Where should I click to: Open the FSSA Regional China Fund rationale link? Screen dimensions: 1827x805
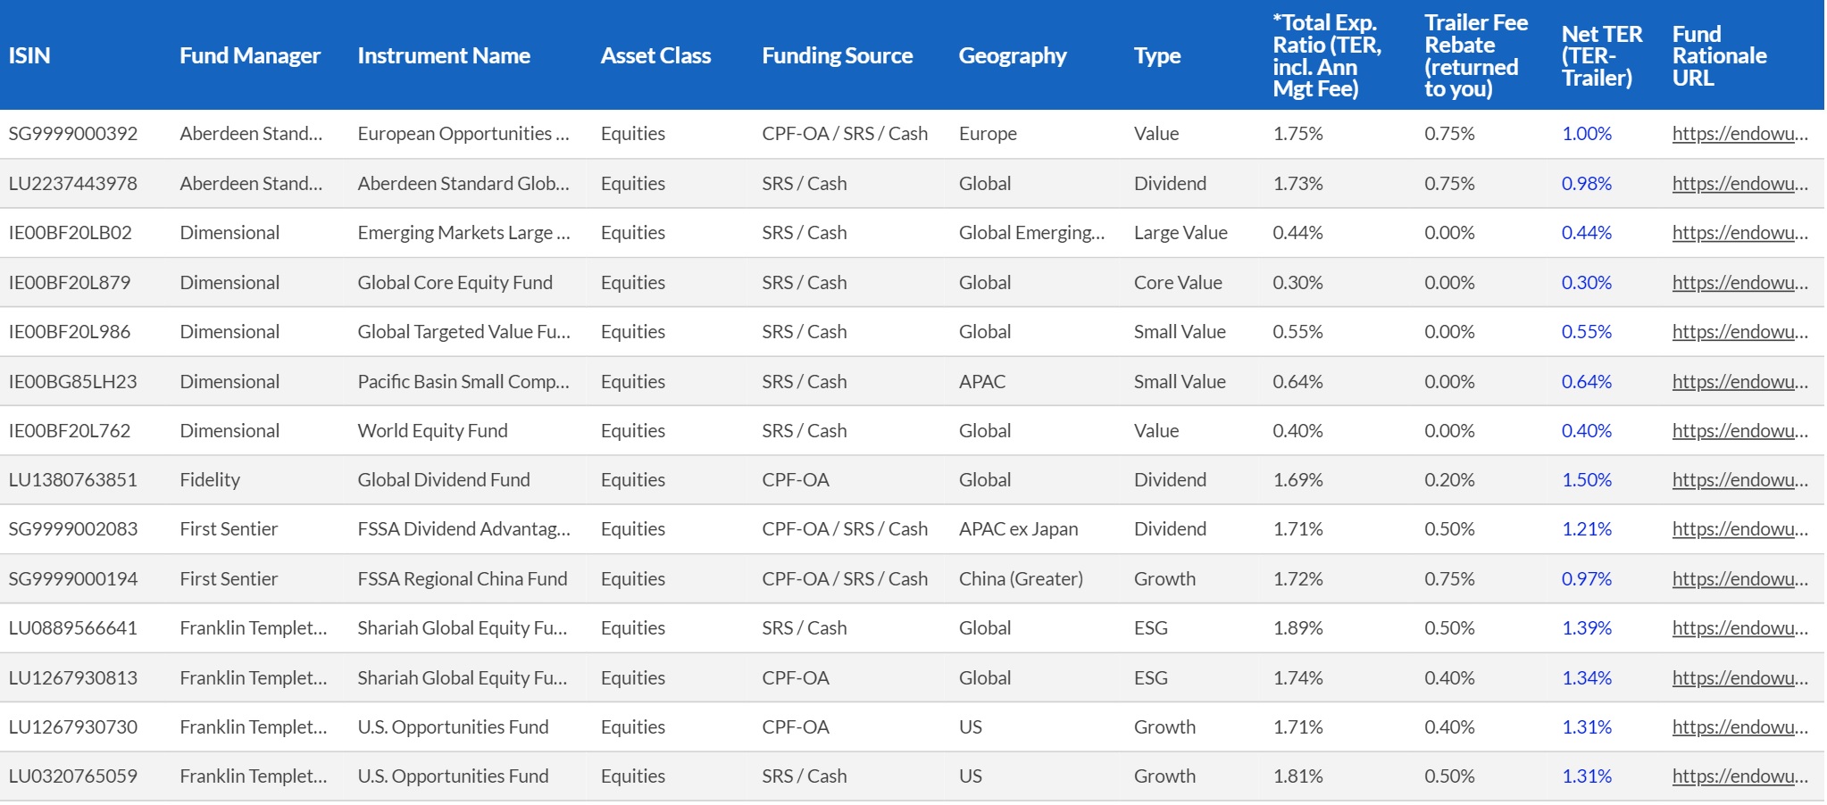pos(1739,579)
